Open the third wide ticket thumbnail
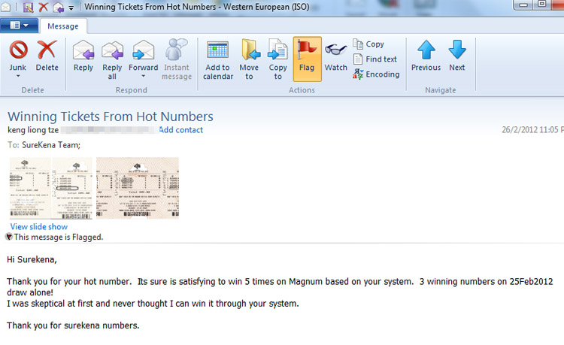Image resolution: width=564 pixels, height=345 pixels. tap(138, 188)
